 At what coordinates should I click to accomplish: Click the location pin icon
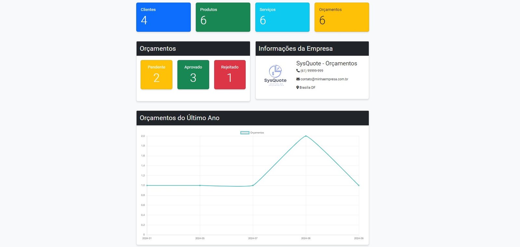pyautogui.click(x=297, y=88)
